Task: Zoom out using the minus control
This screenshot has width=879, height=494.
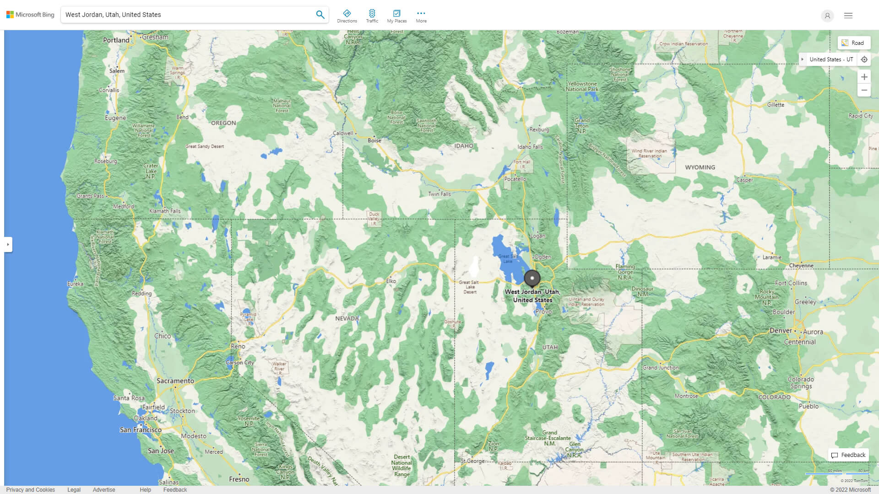Action: coord(864,90)
